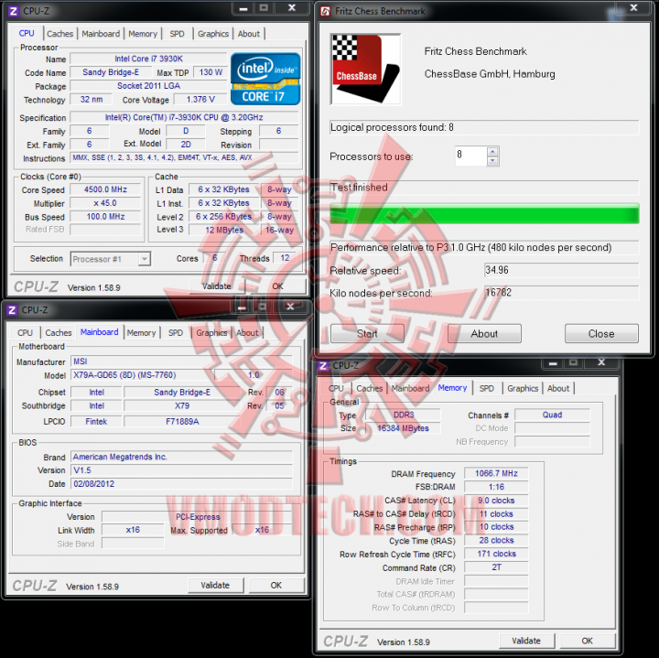Click the Specification field i7-3930K CPU @ 3.20GHz

pyautogui.click(x=184, y=117)
